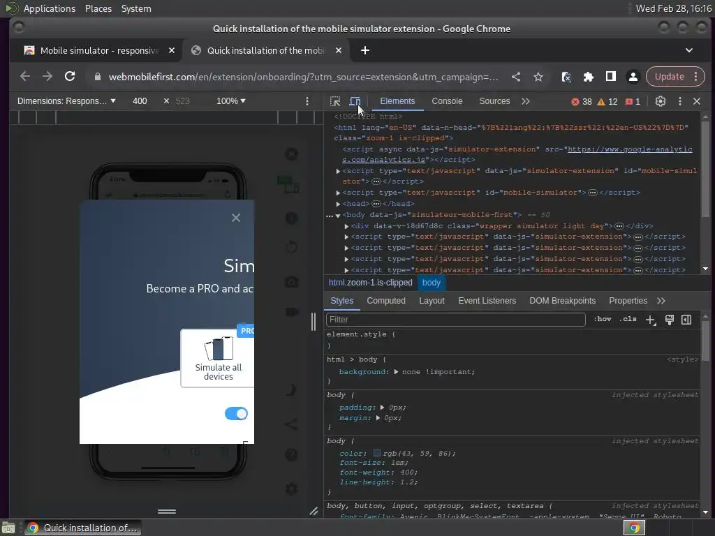Show more sidebar tabs after Properties

661,301
